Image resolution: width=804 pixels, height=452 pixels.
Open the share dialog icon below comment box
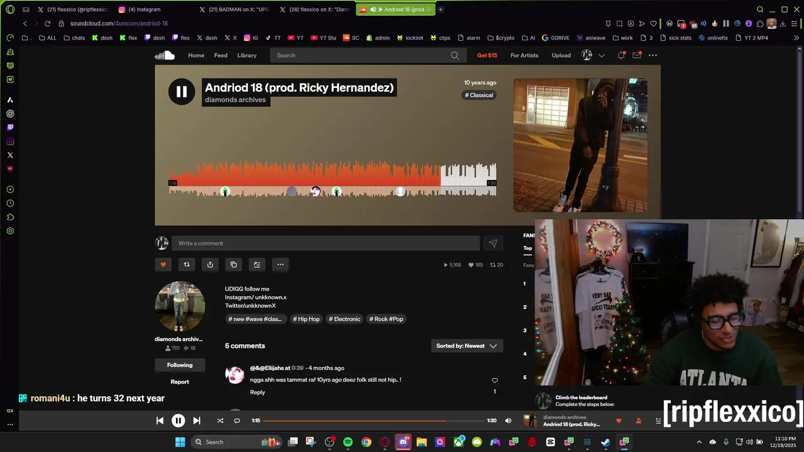pos(210,264)
